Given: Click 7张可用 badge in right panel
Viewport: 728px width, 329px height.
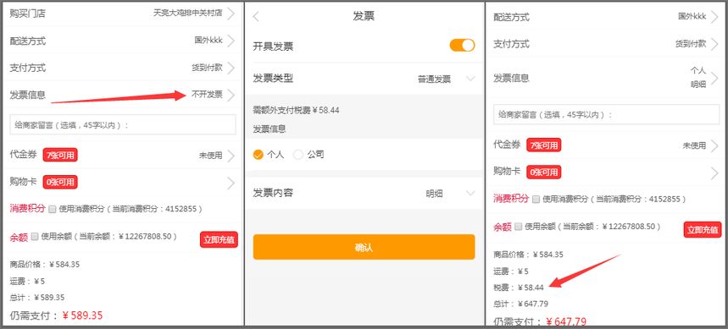Looking at the screenshot, I should 544,145.
